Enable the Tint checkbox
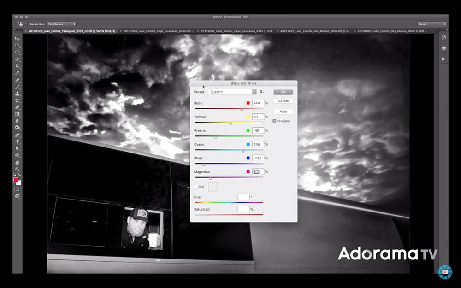 pos(195,187)
